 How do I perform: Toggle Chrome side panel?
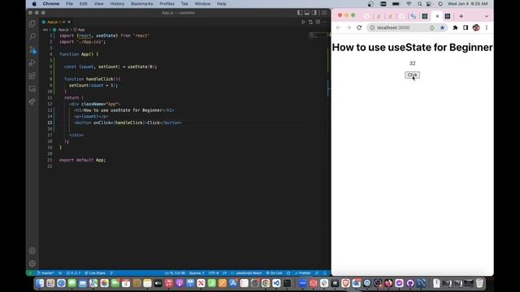466,28
